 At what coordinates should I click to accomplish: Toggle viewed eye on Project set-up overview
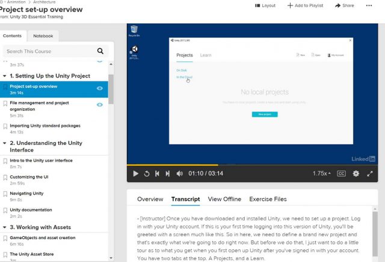(x=99, y=88)
